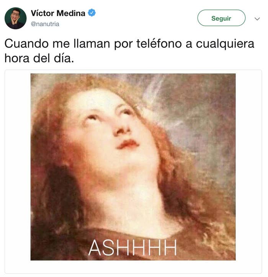Click the white margin left of the meme
Screen dimensions: 268x277
pos(18,167)
